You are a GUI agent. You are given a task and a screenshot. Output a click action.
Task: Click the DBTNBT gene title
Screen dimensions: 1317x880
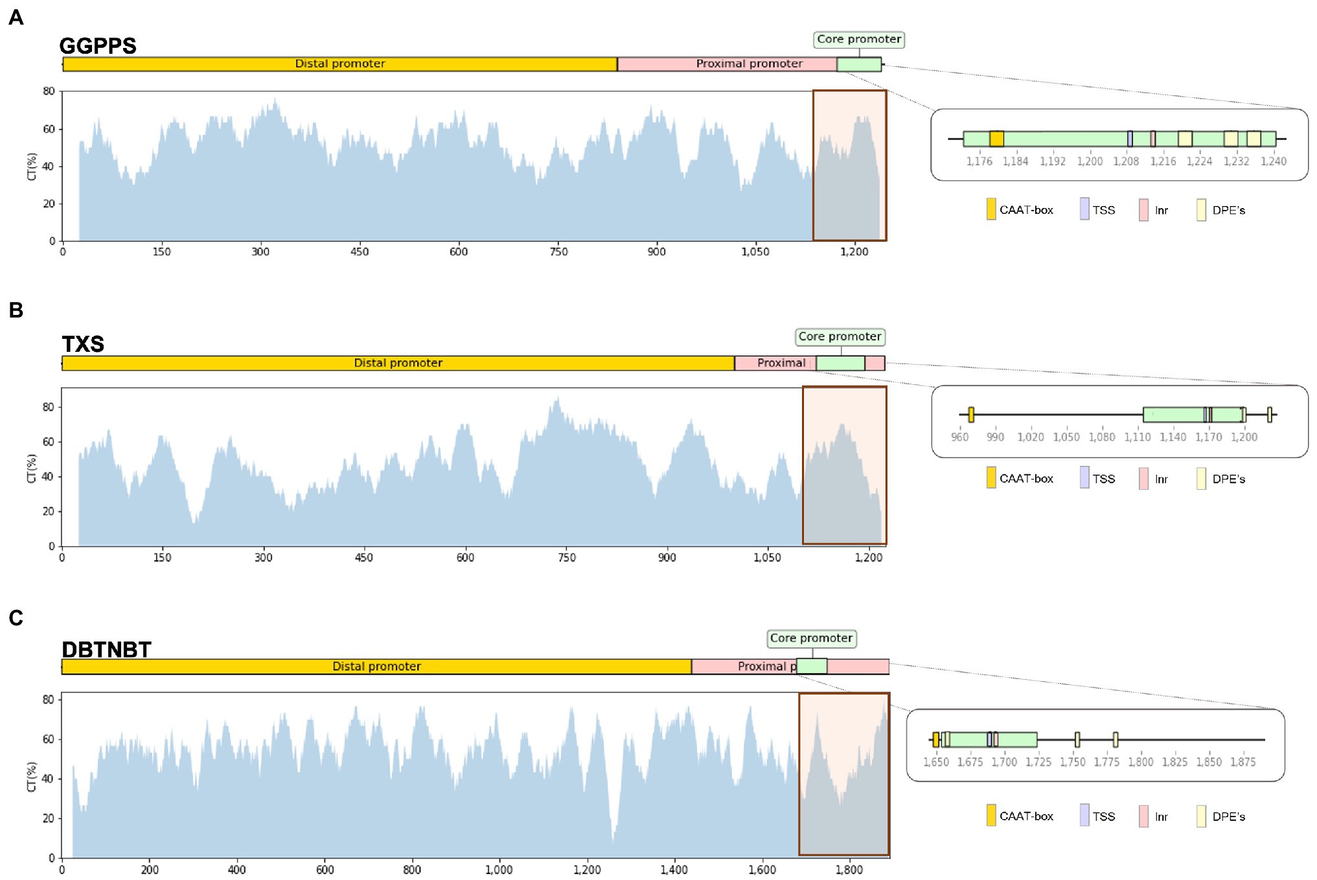(x=107, y=649)
